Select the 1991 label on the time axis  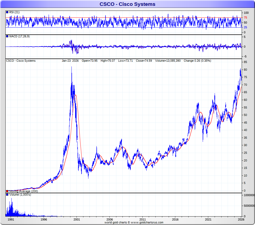[11, 219]
